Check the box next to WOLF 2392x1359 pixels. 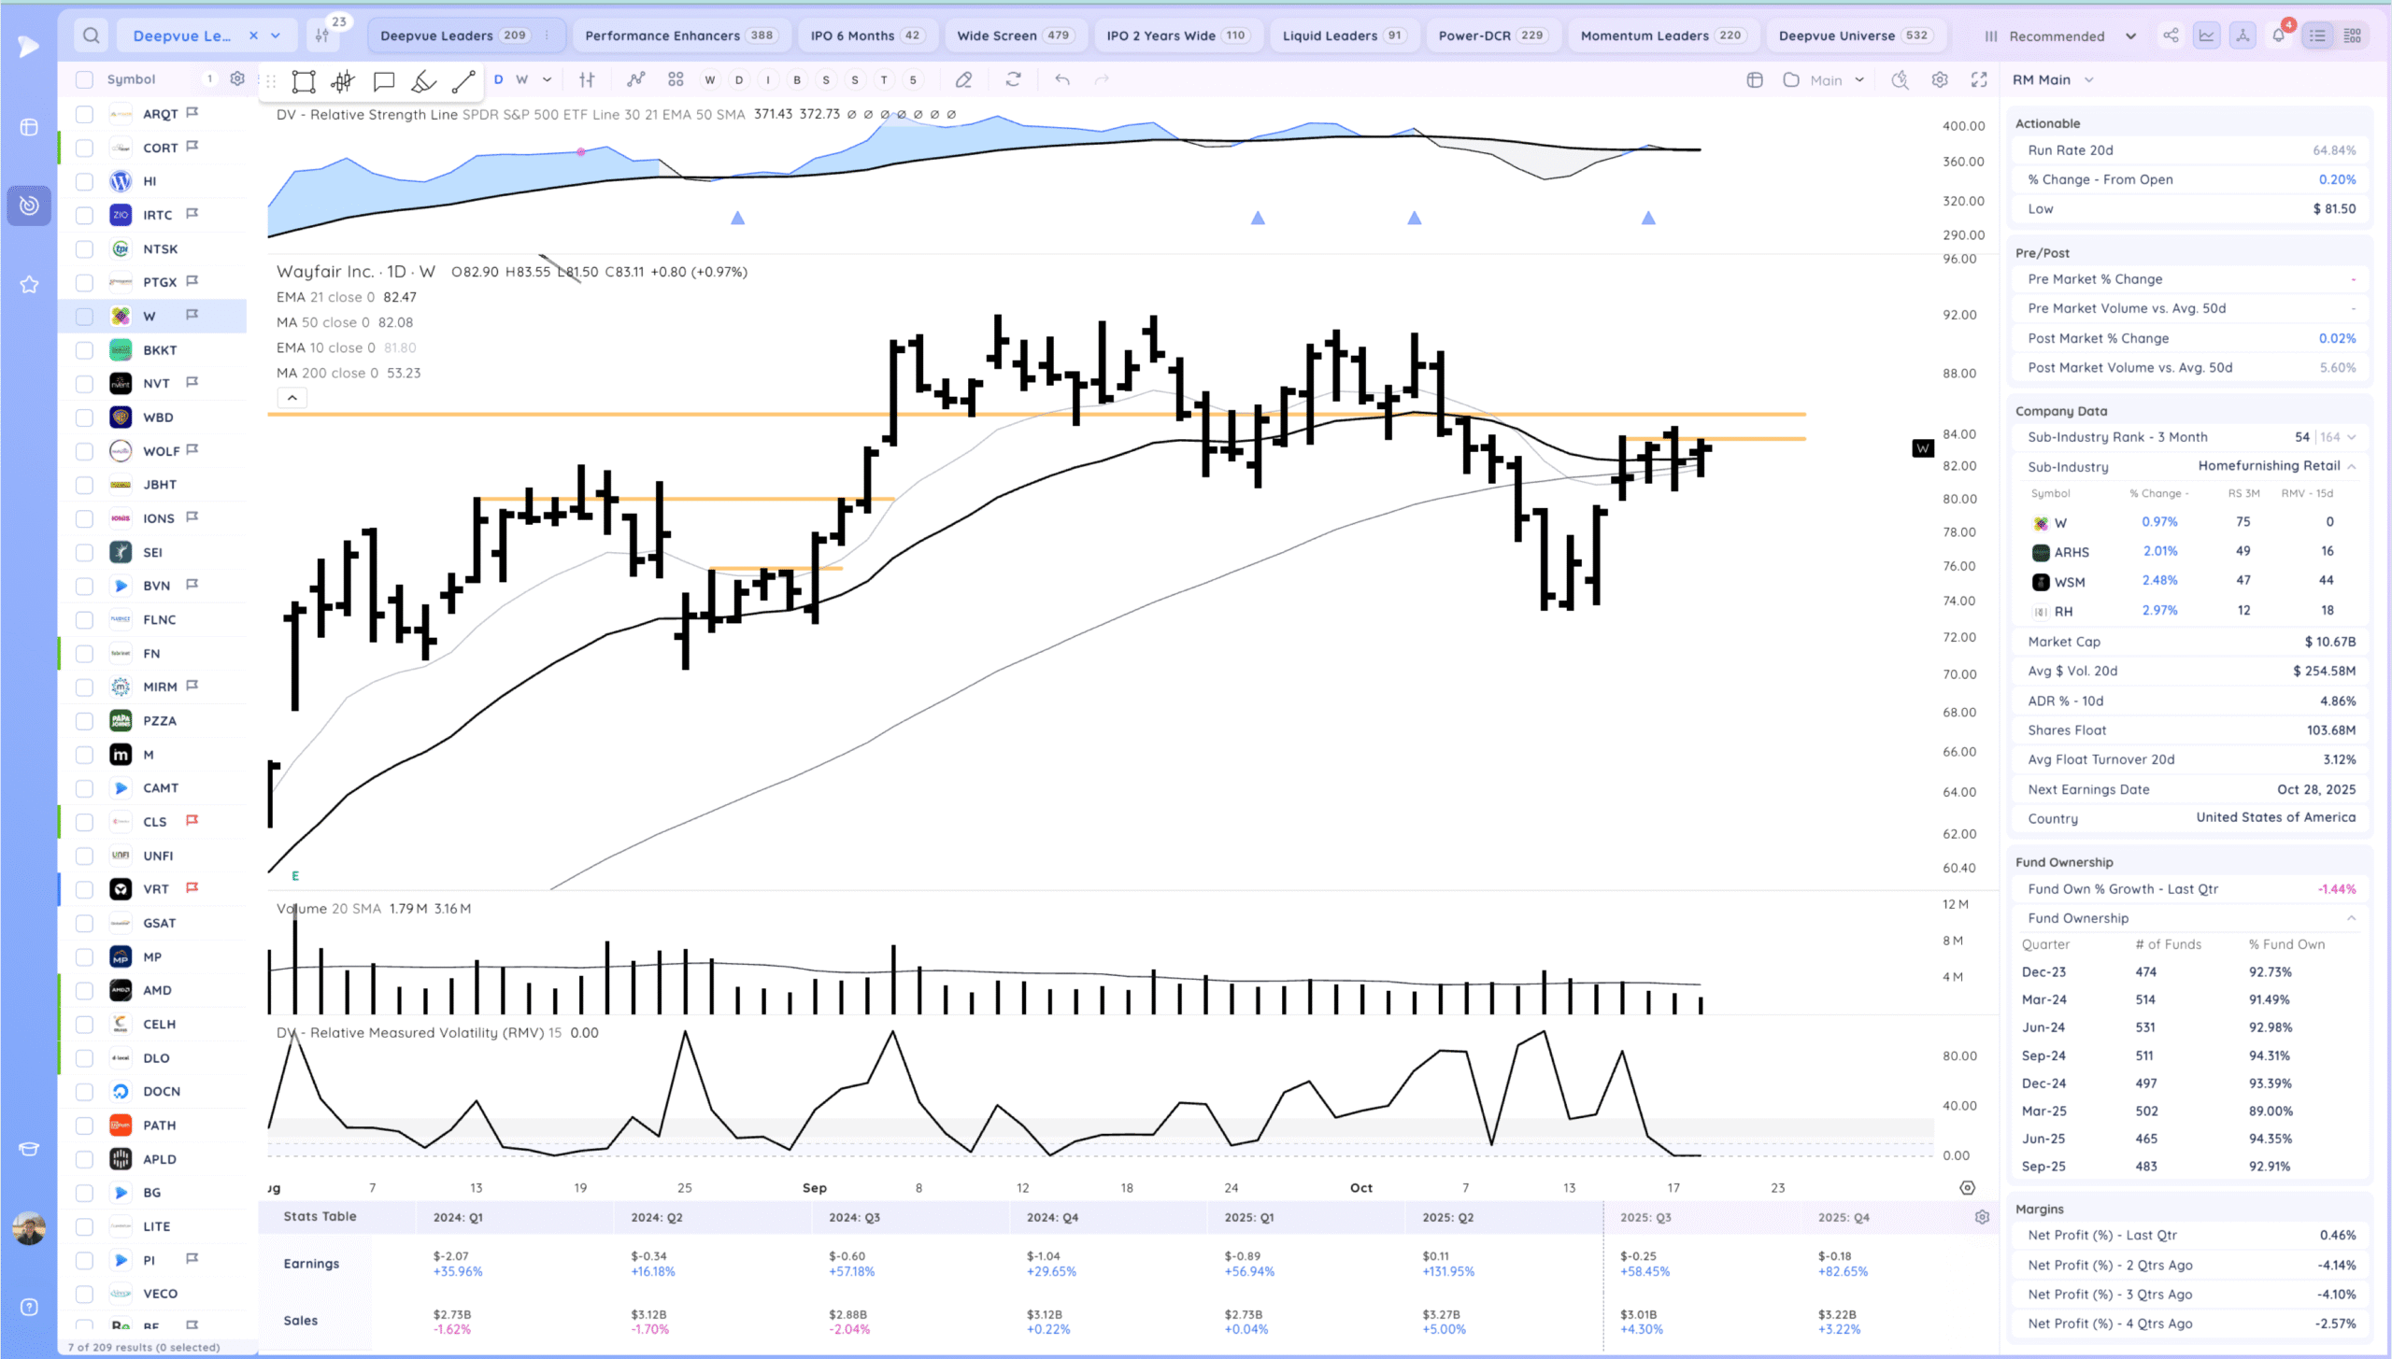tap(84, 451)
